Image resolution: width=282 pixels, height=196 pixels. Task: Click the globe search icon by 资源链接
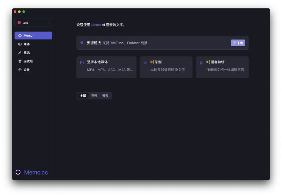click(82, 43)
